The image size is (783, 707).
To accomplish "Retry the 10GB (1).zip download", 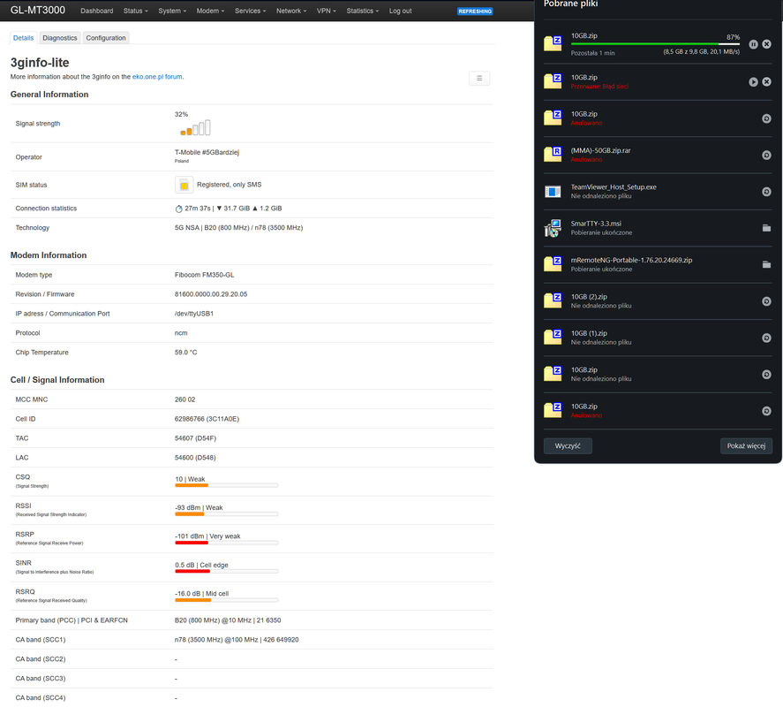I will point(766,338).
